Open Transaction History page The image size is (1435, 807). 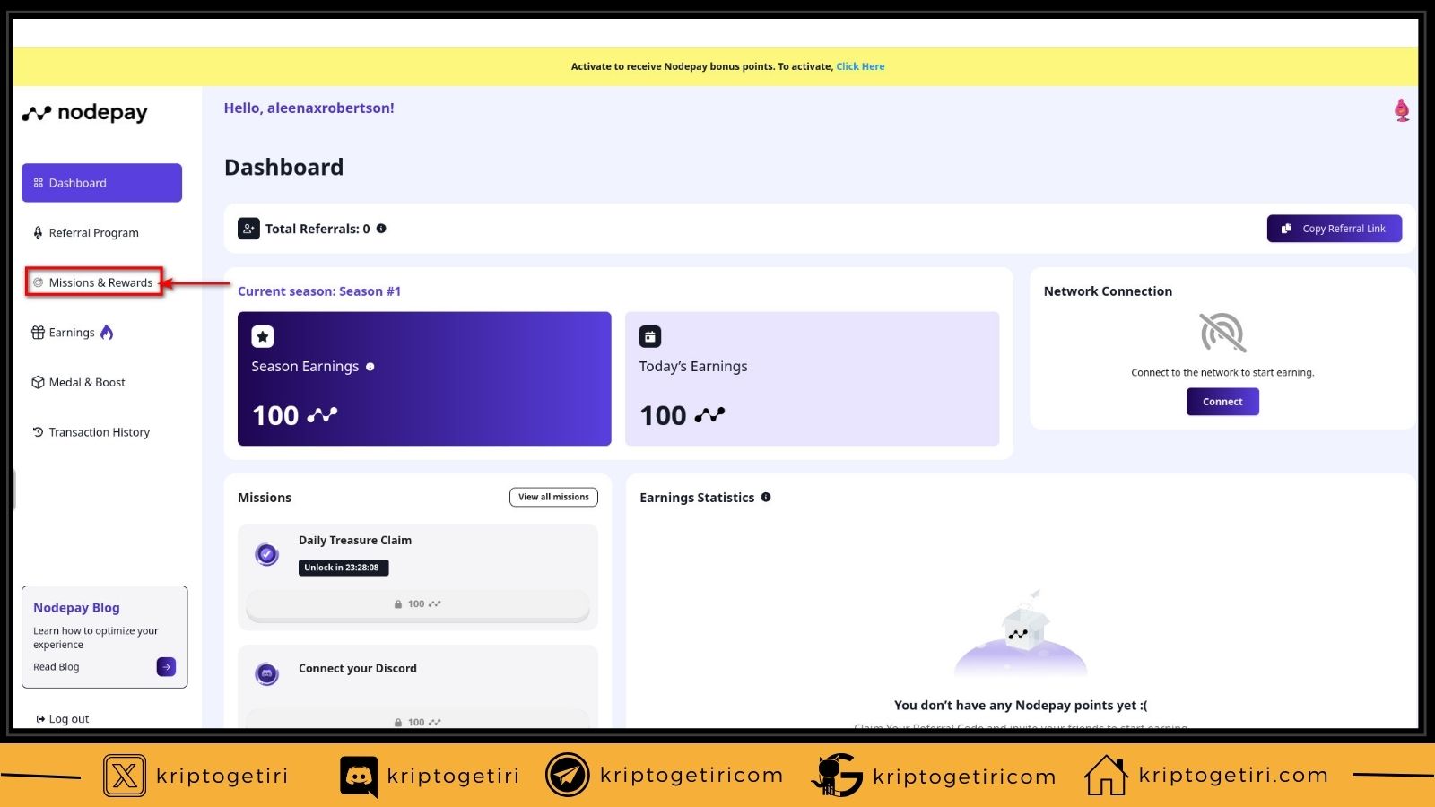pos(99,432)
